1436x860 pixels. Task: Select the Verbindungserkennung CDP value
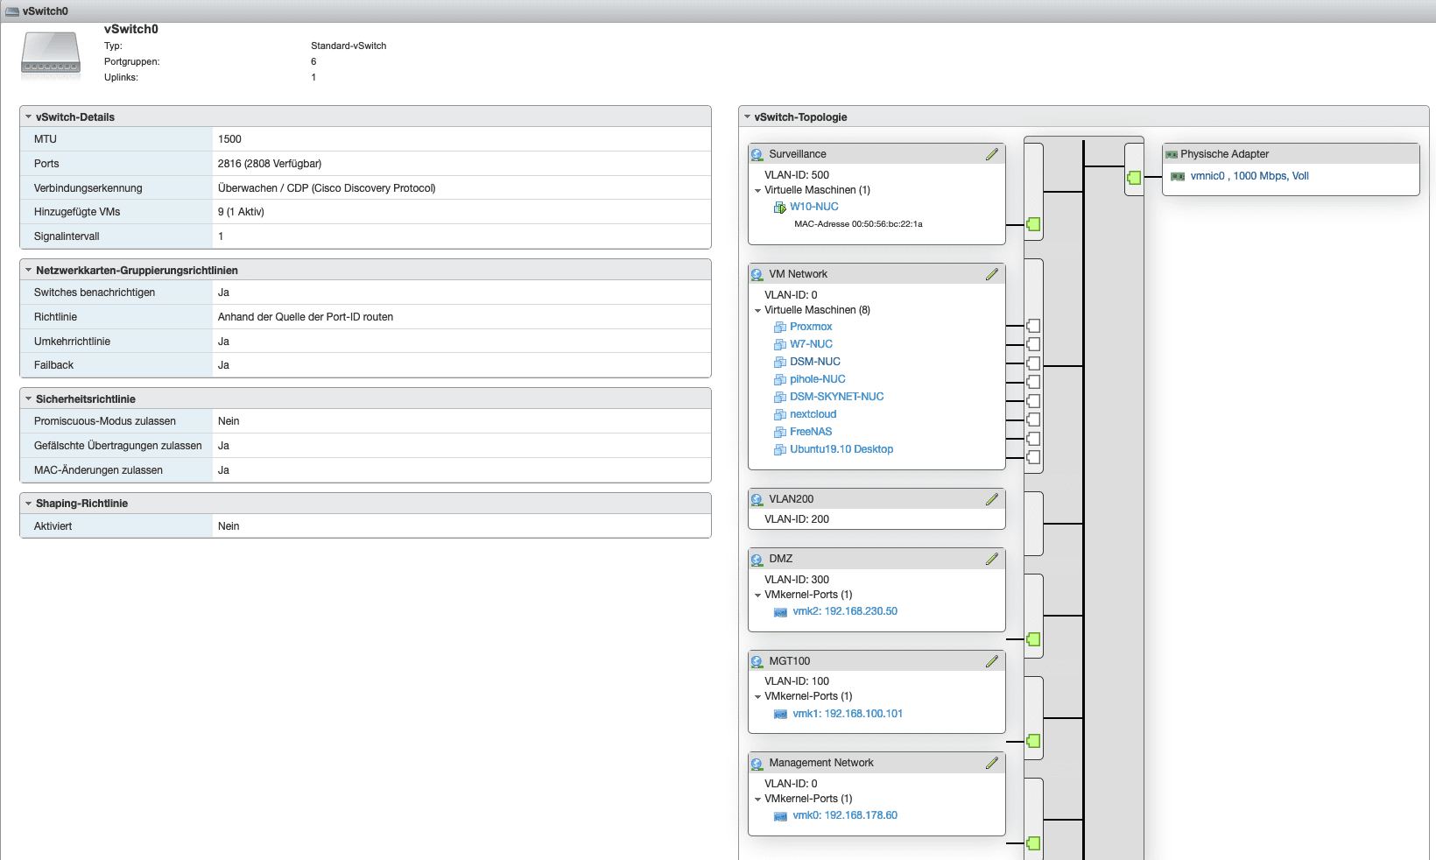click(x=327, y=188)
